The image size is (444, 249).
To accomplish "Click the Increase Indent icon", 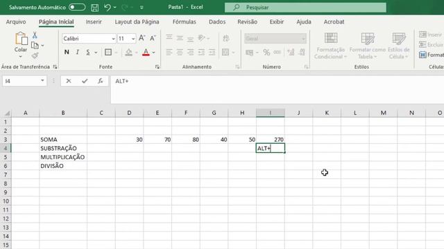I will pyautogui.click(x=212, y=52).
